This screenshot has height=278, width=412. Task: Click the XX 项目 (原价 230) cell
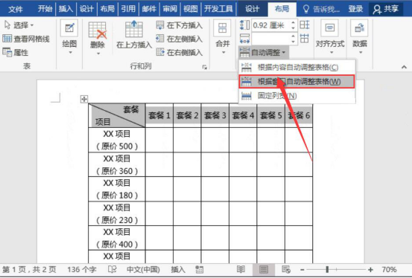[117, 214]
